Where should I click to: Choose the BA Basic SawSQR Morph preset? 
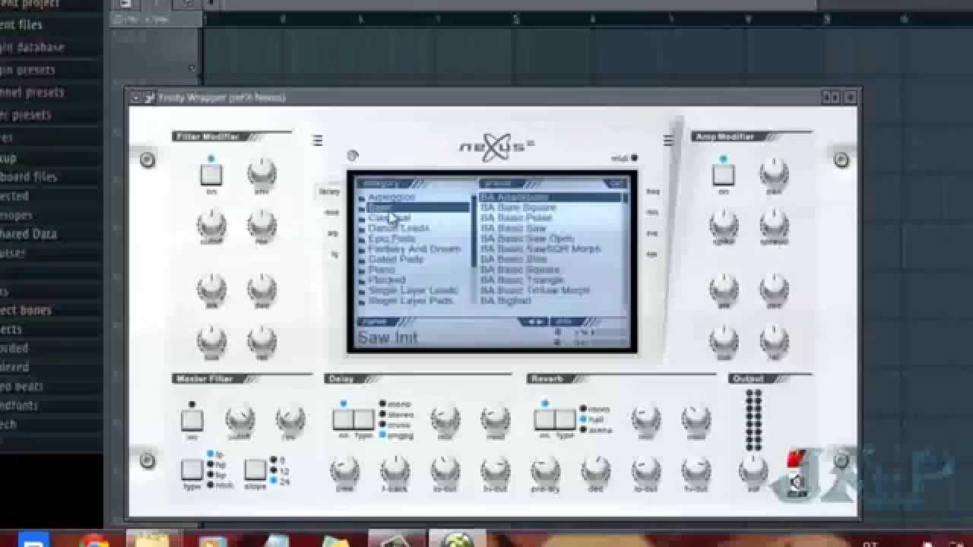coord(540,249)
